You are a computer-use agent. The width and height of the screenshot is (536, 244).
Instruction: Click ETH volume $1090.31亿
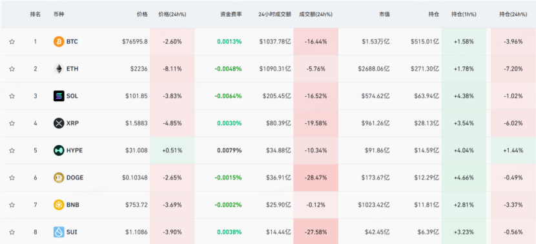click(275, 68)
